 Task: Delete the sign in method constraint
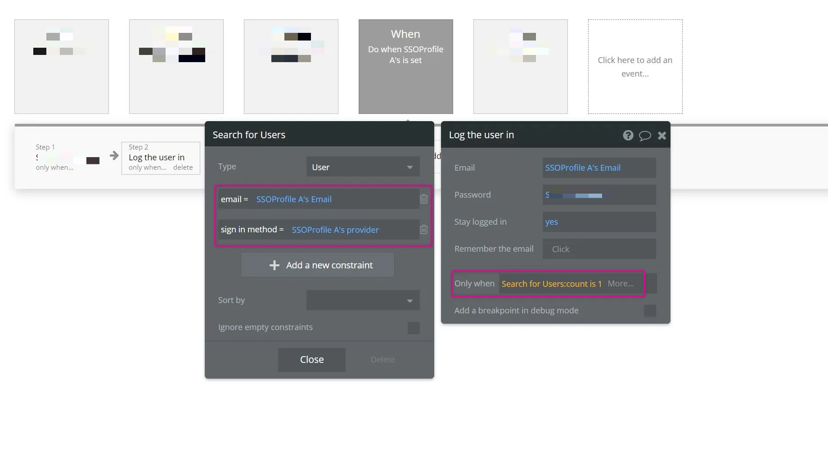423,229
